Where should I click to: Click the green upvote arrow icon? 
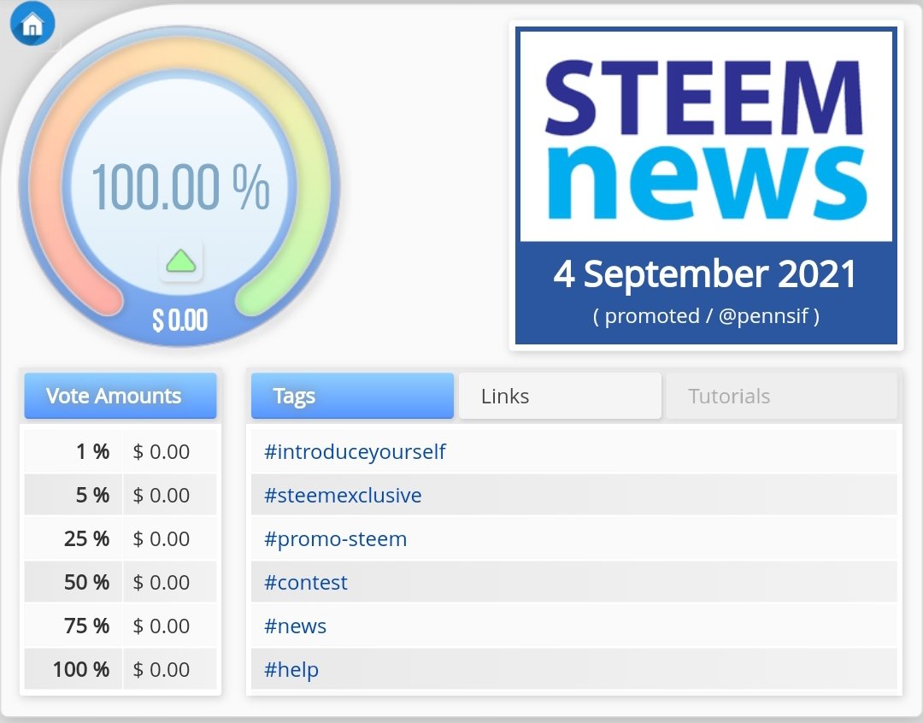180,260
